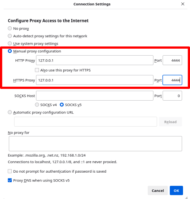The width and height of the screenshot is (190, 199).
Task: Enable Also use this proxy for HTTPS
Action: [x=37, y=70]
